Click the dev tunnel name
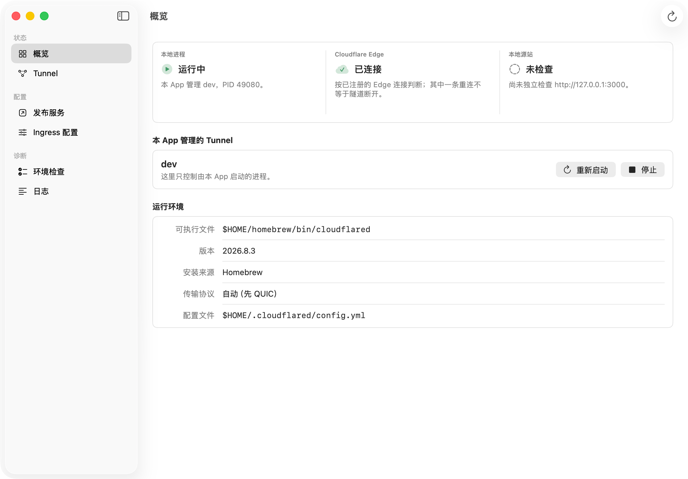Screen dimensions: 688x479 169,164
